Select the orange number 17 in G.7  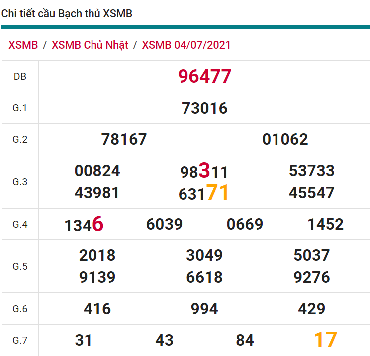coord(325,340)
